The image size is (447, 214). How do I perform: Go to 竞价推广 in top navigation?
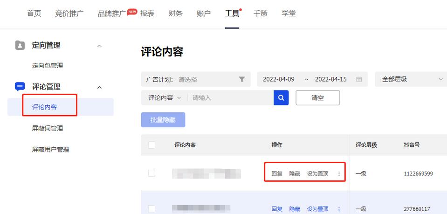69,14
